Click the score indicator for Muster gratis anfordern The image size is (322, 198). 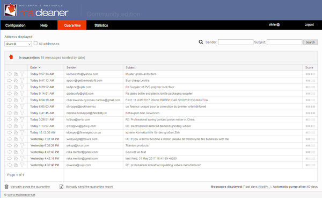click(x=310, y=74)
